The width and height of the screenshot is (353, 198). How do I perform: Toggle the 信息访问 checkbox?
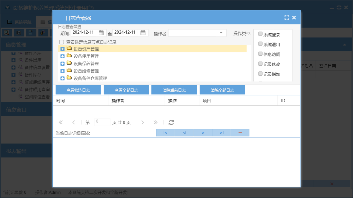pos(260,54)
